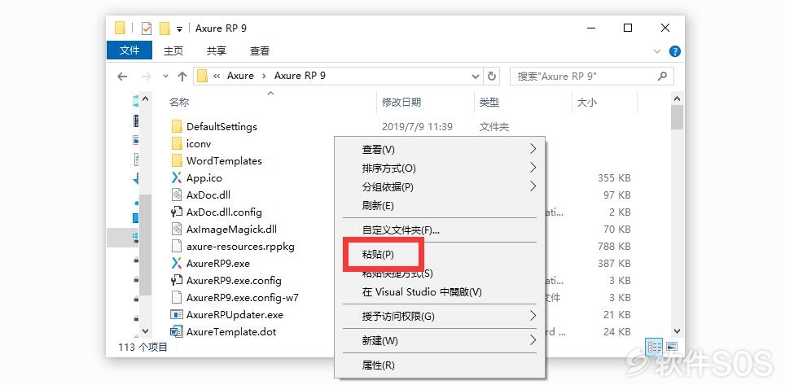The image size is (785, 385).
Task: Open the 查看(V) submenu
Action: (x=440, y=149)
